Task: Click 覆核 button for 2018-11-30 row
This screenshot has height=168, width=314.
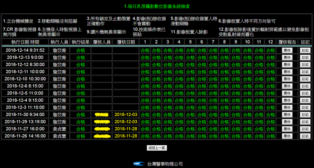Action: point(287,115)
